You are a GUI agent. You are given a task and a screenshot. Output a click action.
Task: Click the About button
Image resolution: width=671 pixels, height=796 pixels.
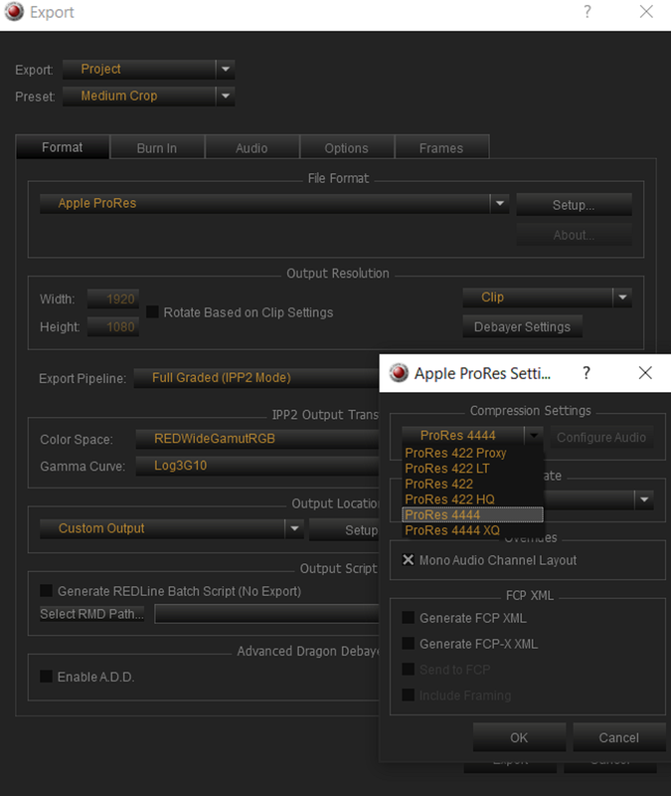(574, 235)
